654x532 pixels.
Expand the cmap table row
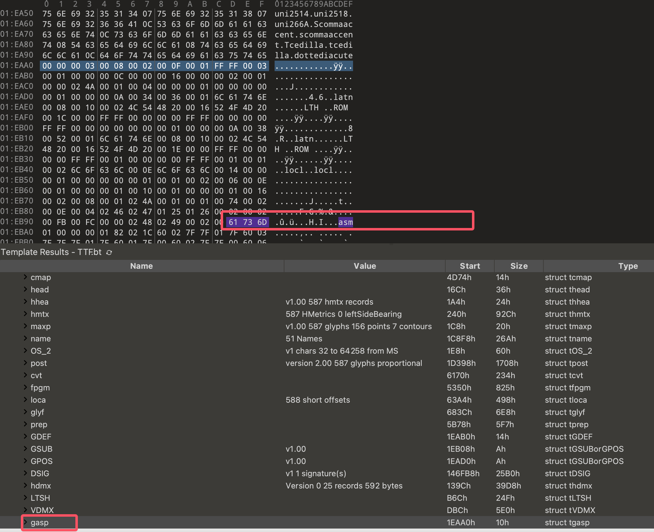pos(26,277)
